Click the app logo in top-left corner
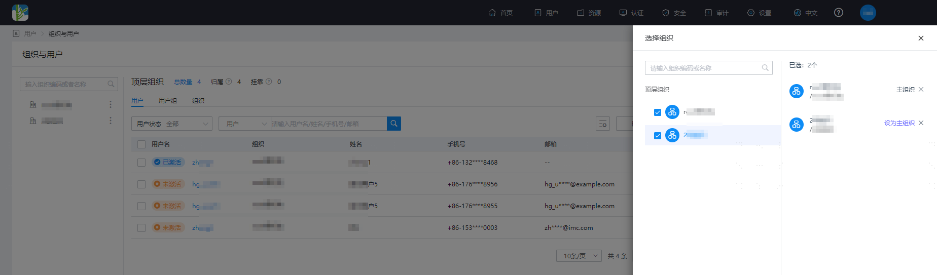Screen dimensions: 937x275 [x=20, y=13]
